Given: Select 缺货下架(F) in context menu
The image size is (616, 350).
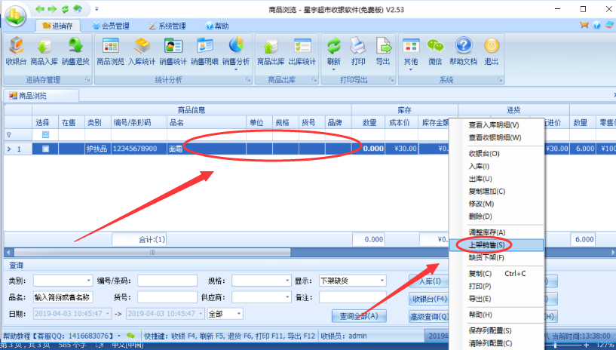Looking at the screenshot, I should (x=497, y=258).
